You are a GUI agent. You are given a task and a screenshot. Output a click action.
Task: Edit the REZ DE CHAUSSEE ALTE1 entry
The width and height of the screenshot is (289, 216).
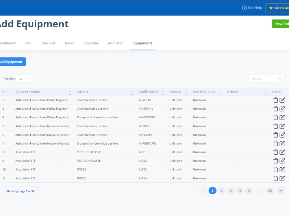tap(282, 152)
